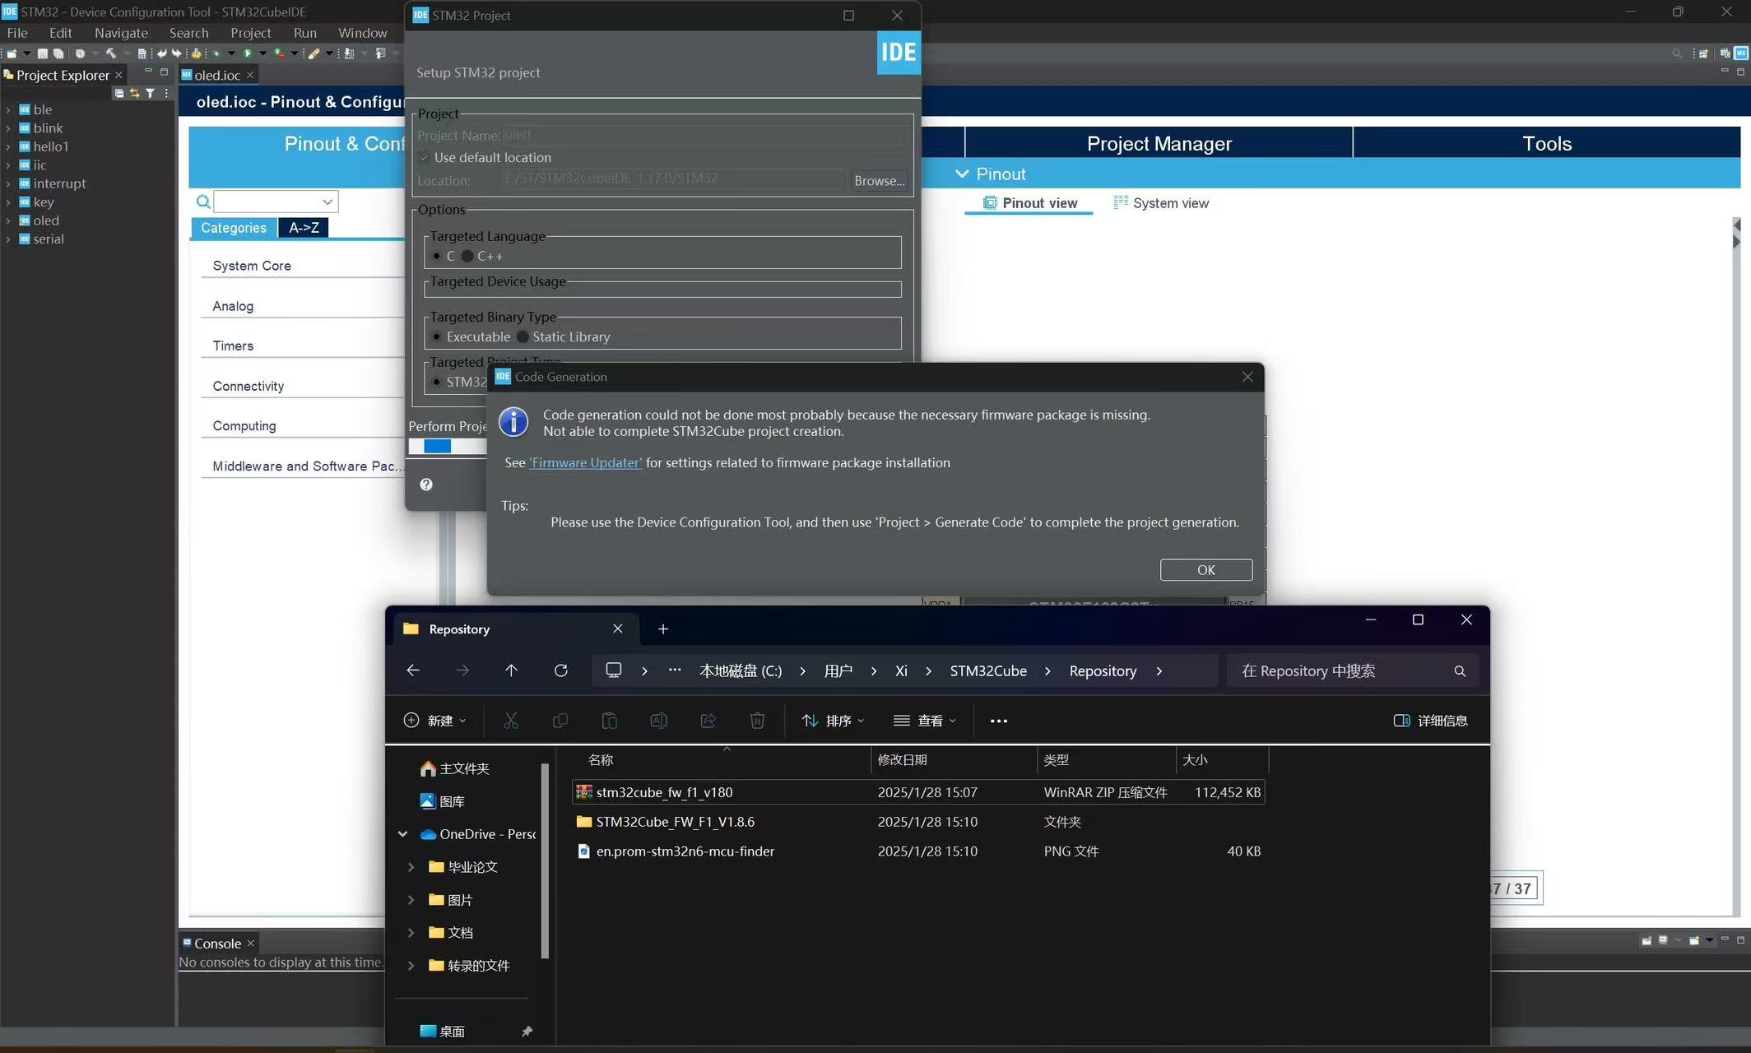Open the Navigate menu
1751x1053 pixels.
[x=121, y=33]
